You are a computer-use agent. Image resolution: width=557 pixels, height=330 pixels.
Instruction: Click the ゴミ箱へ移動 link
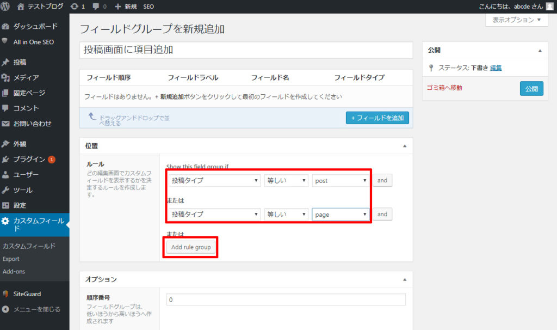coord(444,88)
